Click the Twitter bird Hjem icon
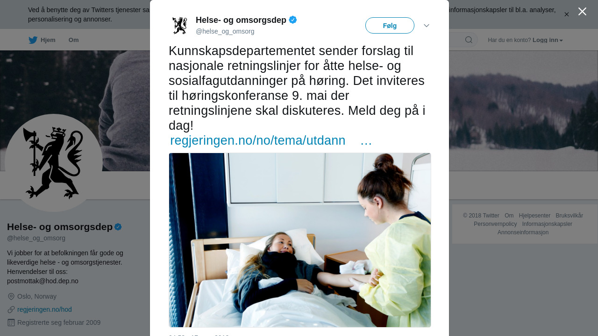The image size is (598, 336). pyautogui.click(x=33, y=40)
